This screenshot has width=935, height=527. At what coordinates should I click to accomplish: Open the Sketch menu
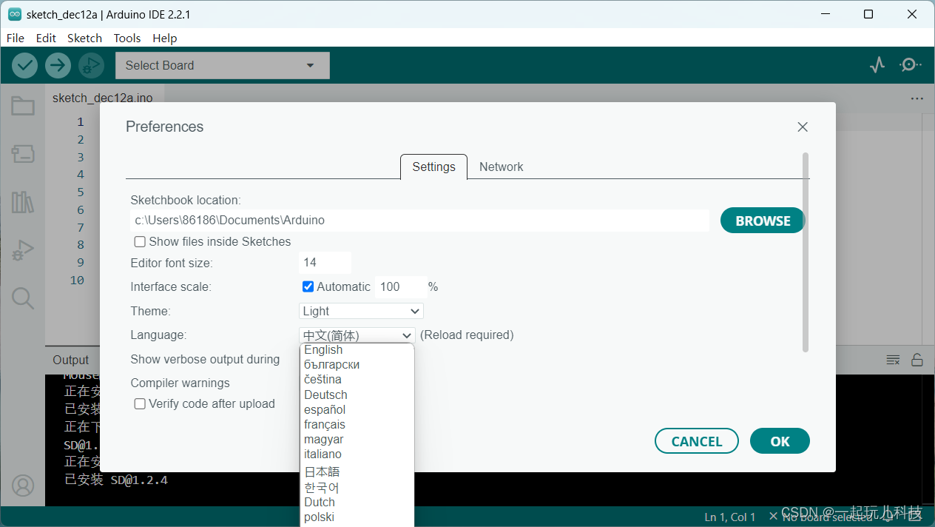84,38
